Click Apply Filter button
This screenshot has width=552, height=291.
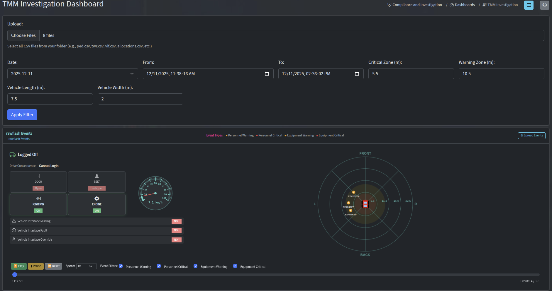pos(22,115)
